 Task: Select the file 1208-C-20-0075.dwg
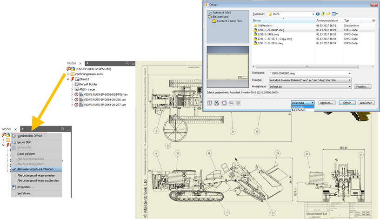(x=270, y=43)
